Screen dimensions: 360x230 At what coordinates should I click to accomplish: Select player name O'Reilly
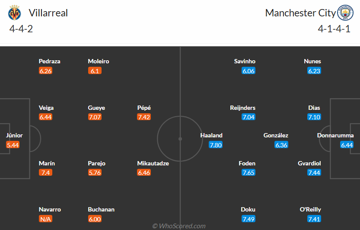(x=311, y=209)
